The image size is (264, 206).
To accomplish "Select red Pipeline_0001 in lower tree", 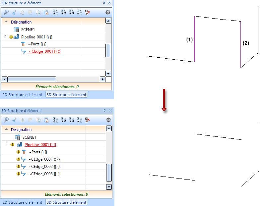I will tap(40, 145).
